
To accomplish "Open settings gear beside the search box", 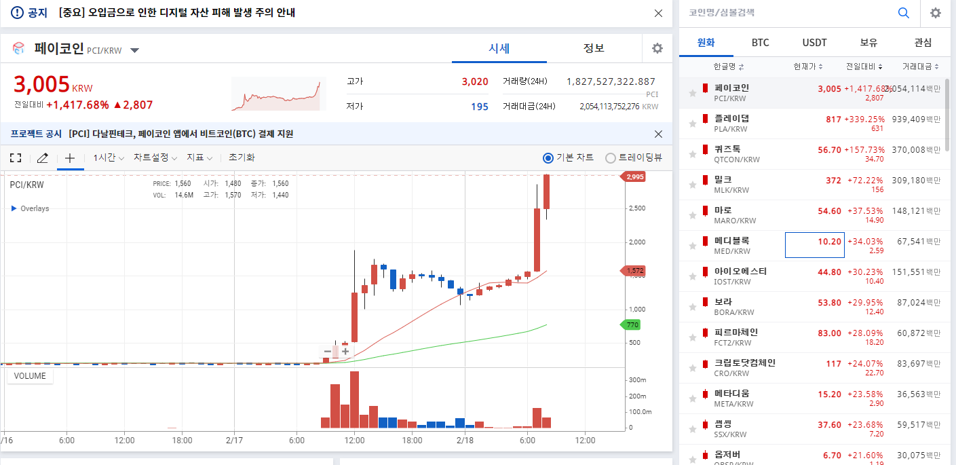I will [x=936, y=13].
